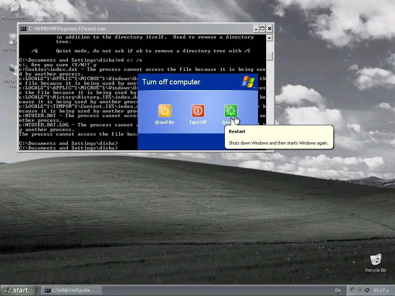Viewport: 395px width, 296px height.
Task: Click the 'Are you sure (Y/N)? y' line
Action: (x=58, y=65)
